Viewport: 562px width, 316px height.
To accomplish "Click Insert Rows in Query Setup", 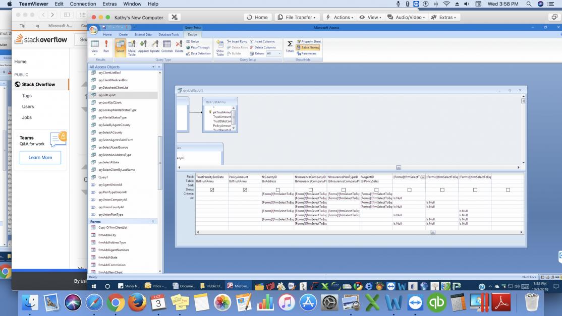I will tap(237, 41).
